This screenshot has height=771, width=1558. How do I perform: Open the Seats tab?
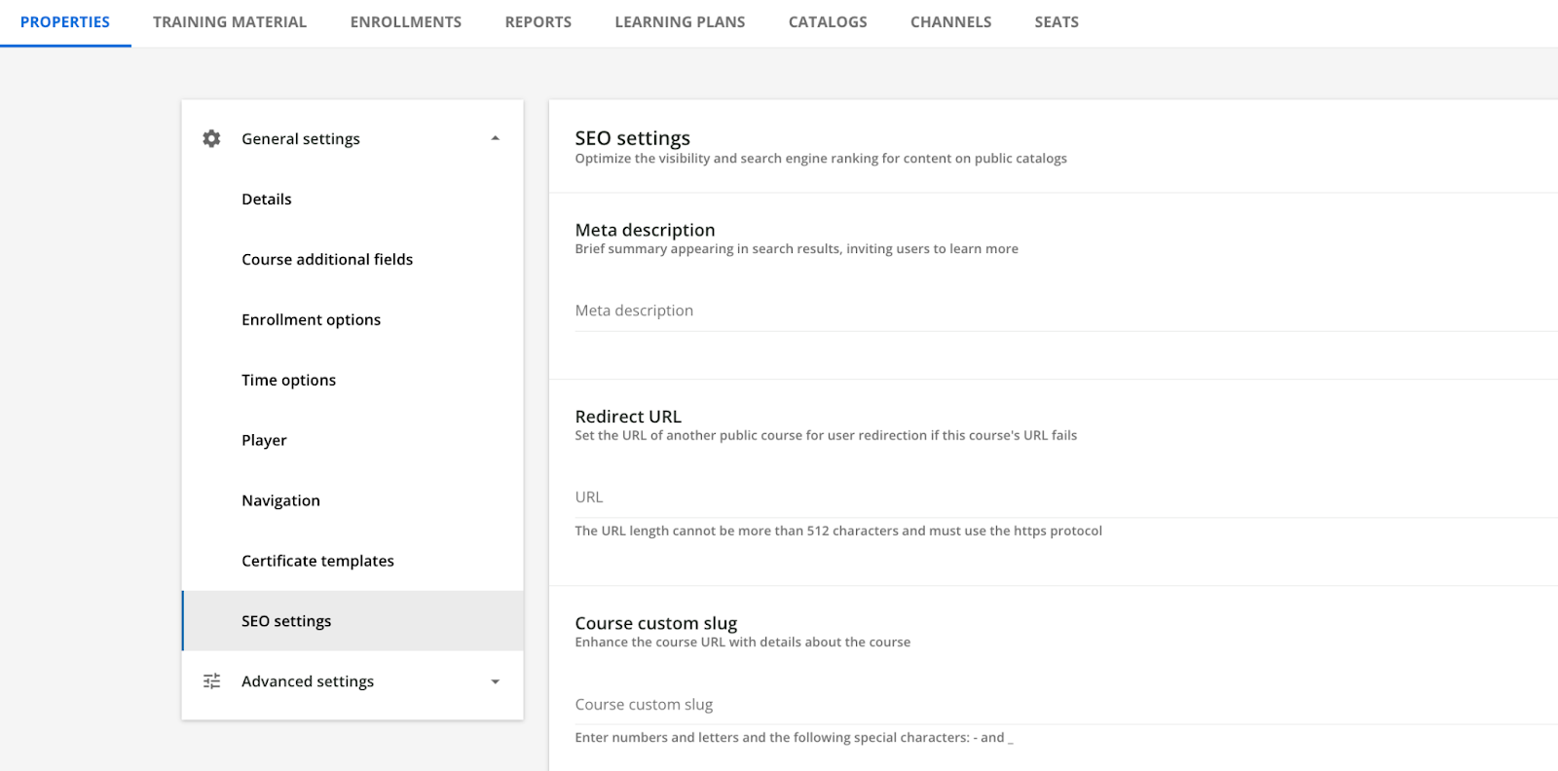point(1057,22)
